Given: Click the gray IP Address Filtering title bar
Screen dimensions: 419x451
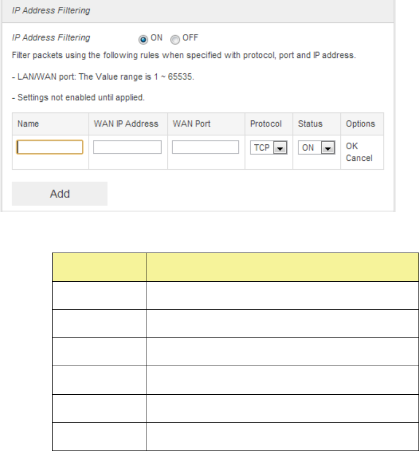Looking at the screenshot, I should [198, 11].
